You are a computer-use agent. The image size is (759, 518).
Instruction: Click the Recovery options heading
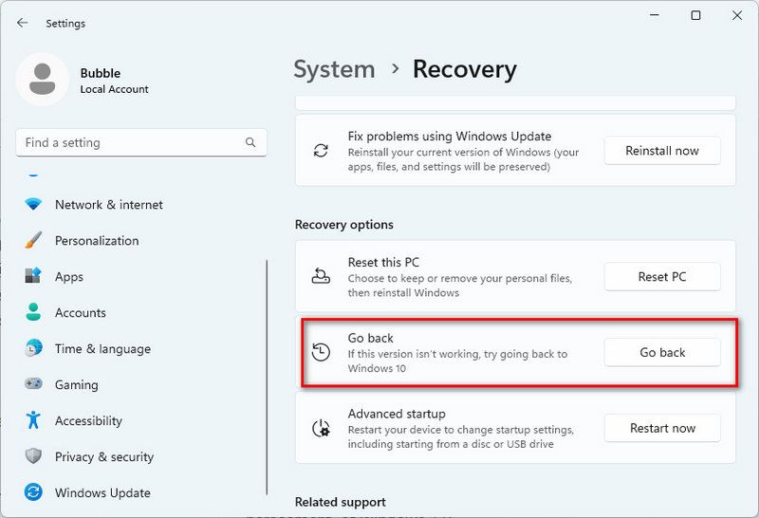tap(344, 225)
